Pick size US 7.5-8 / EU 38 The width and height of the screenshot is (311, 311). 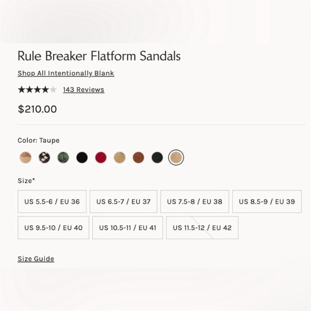(x=195, y=202)
